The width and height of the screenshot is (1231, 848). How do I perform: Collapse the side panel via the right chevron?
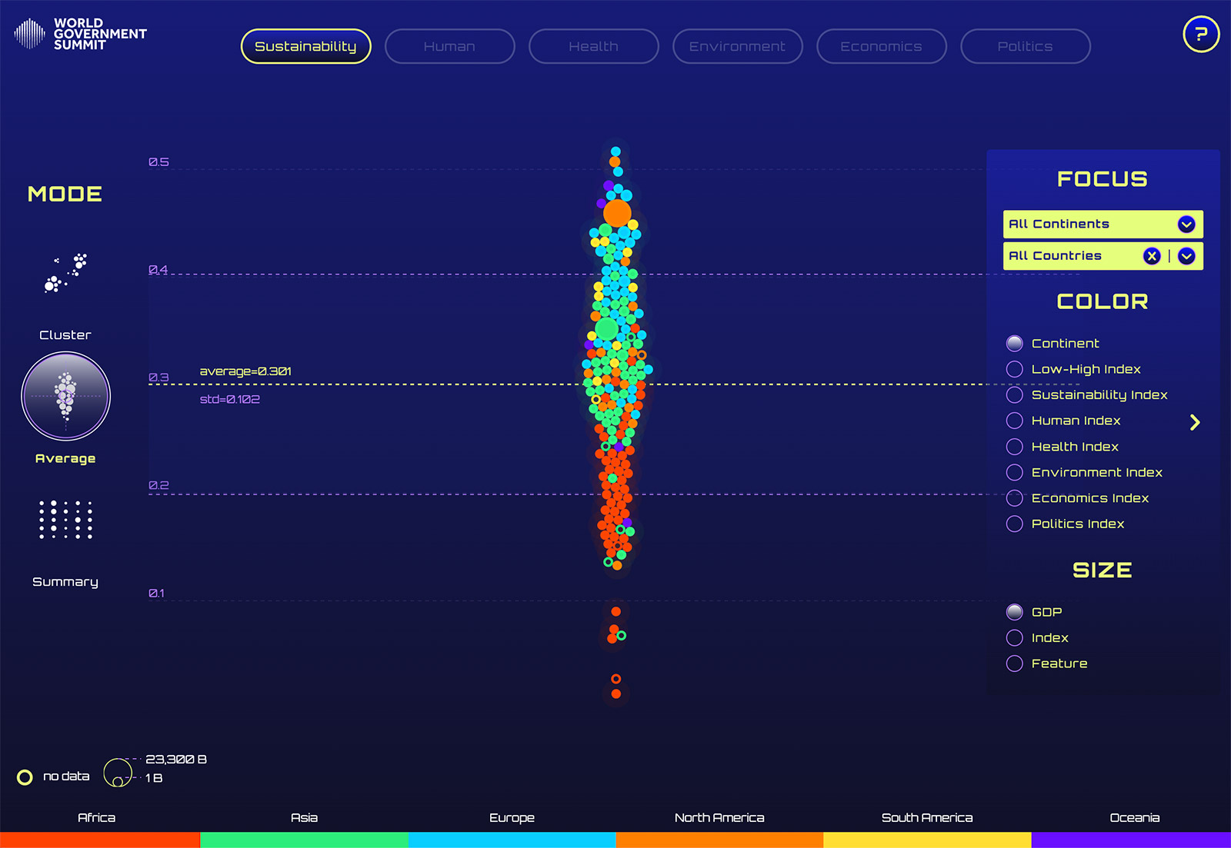pyautogui.click(x=1195, y=421)
